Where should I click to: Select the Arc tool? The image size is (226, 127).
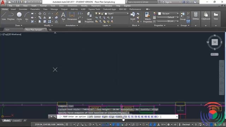click(x=27, y=16)
